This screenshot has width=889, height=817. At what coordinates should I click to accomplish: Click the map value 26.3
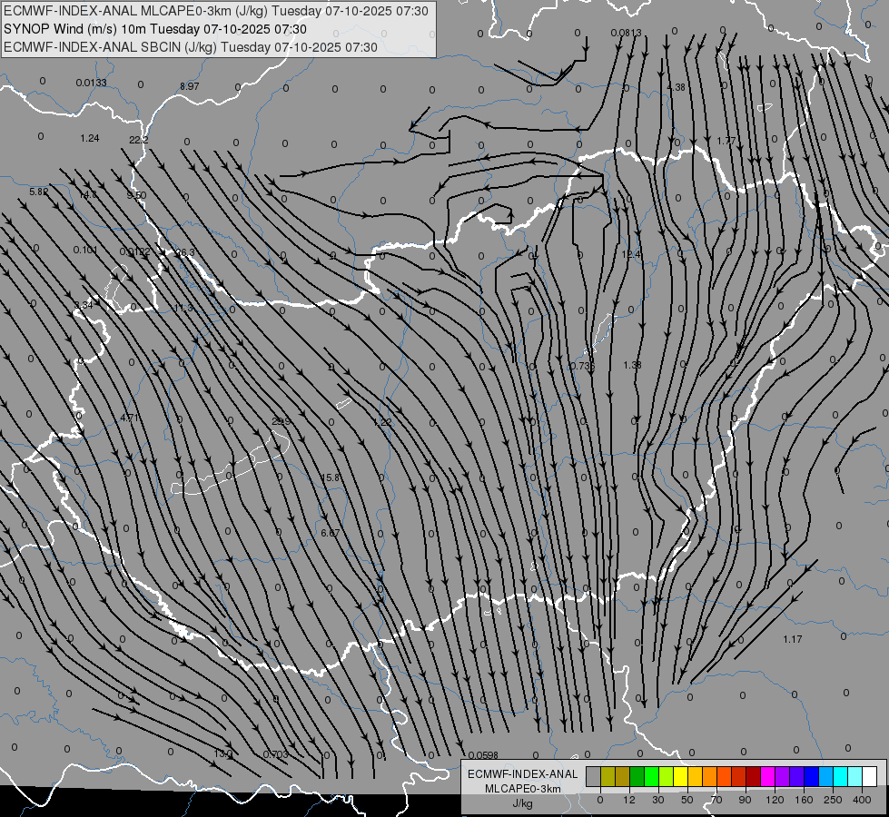[185, 252]
